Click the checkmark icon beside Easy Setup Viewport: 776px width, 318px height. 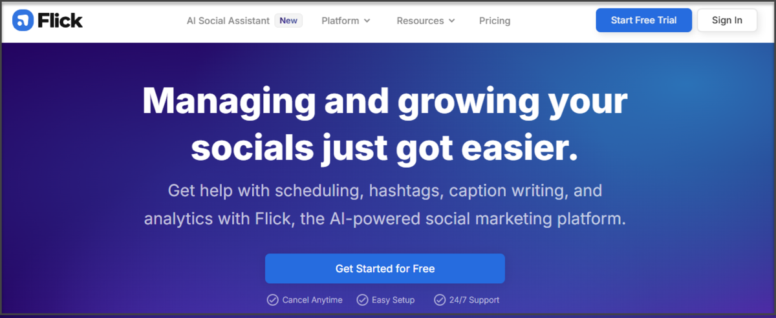point(362,300)
